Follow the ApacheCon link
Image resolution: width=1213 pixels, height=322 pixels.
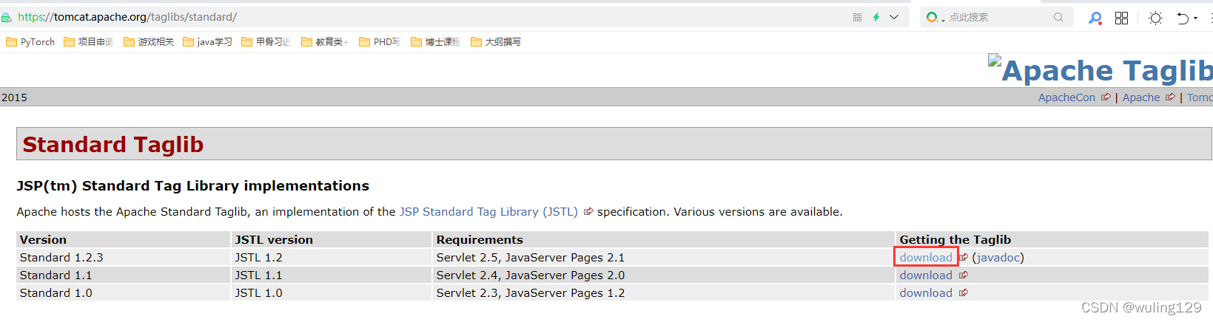click(x=1066, y=97)
